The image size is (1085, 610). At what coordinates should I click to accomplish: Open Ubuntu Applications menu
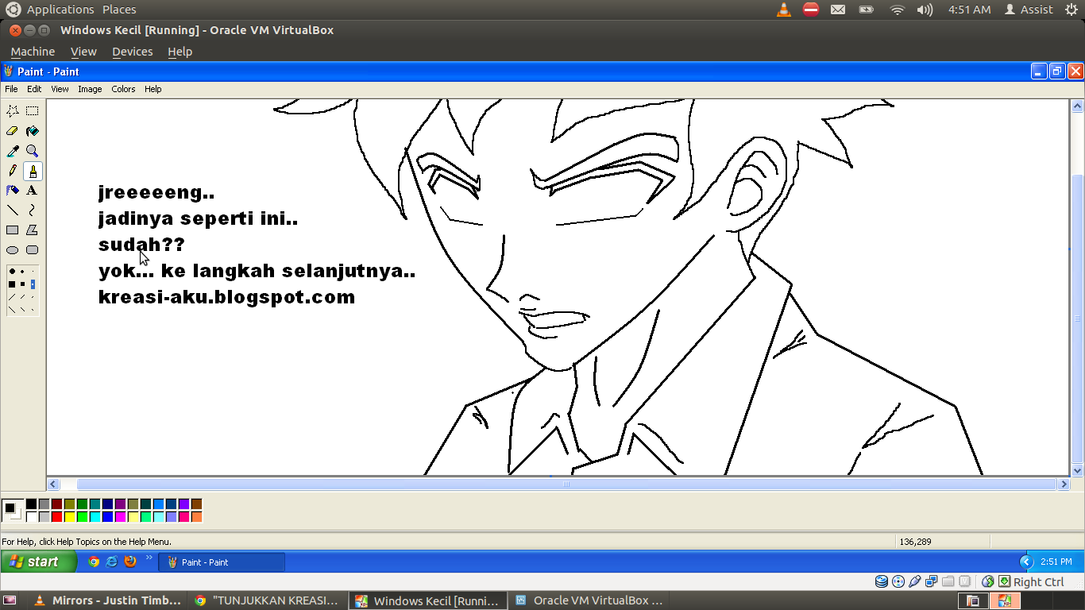60,10
